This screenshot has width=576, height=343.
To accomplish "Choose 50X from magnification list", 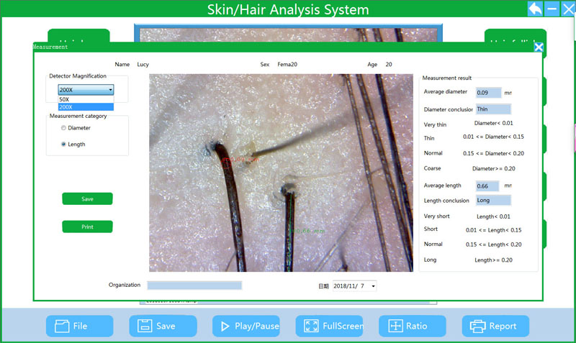I will (x=65, y=99).
